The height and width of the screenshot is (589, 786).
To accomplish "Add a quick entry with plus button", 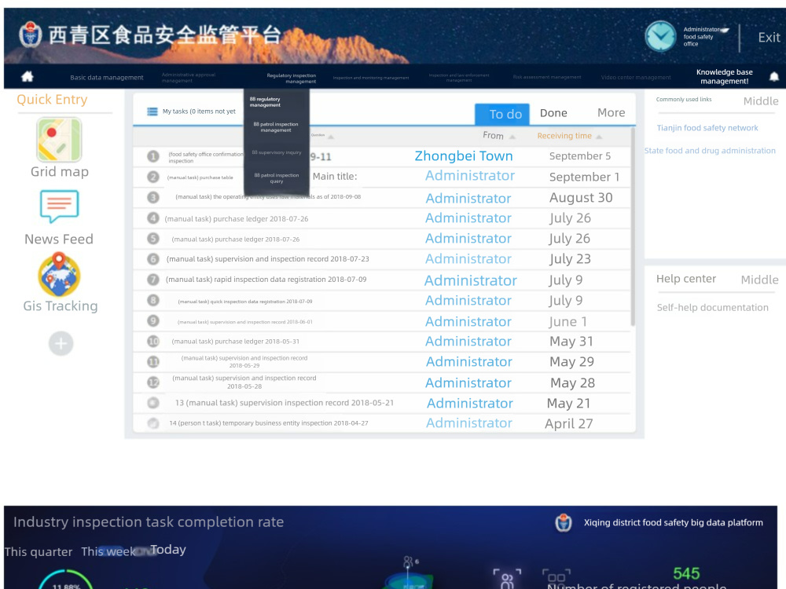I will click(x=61, y=344).
